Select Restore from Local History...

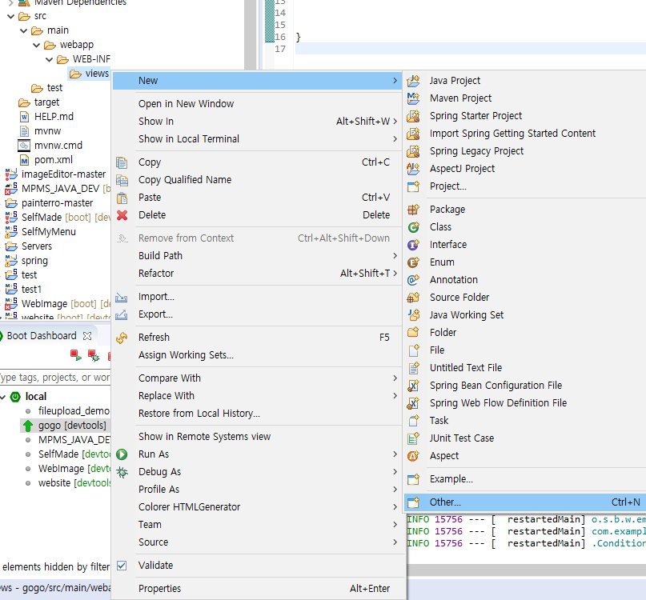point(199,414)
